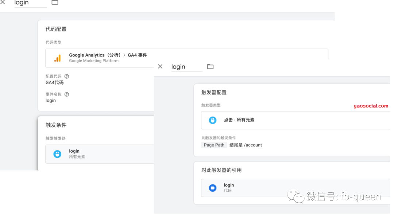Image resolution: width=394 pixels, height=215 pixels.
Task: Click the tag icon next to login 代码
Action: pyautogui.click(x=213, y=188)
